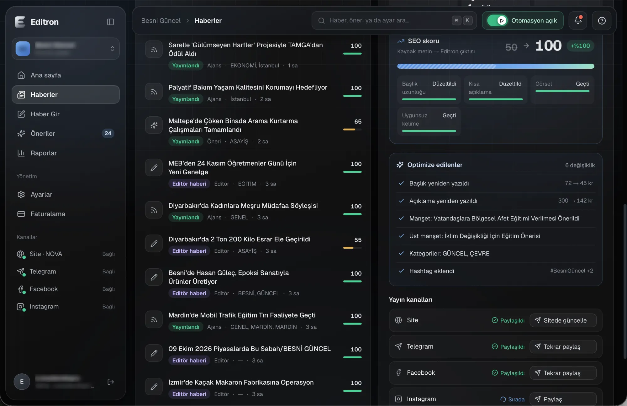This screenshot has width=627, height=406.
Task: Click the logout icon at sidebar bottom
Action: 111,382
